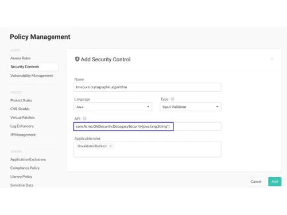Click the Policy Management heading

tap(40, 37)
